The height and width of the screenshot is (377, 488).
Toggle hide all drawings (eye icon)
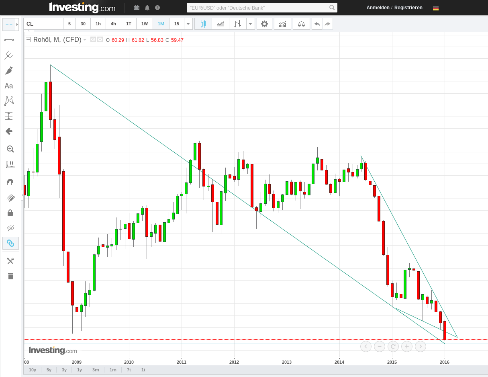point(10,228)
